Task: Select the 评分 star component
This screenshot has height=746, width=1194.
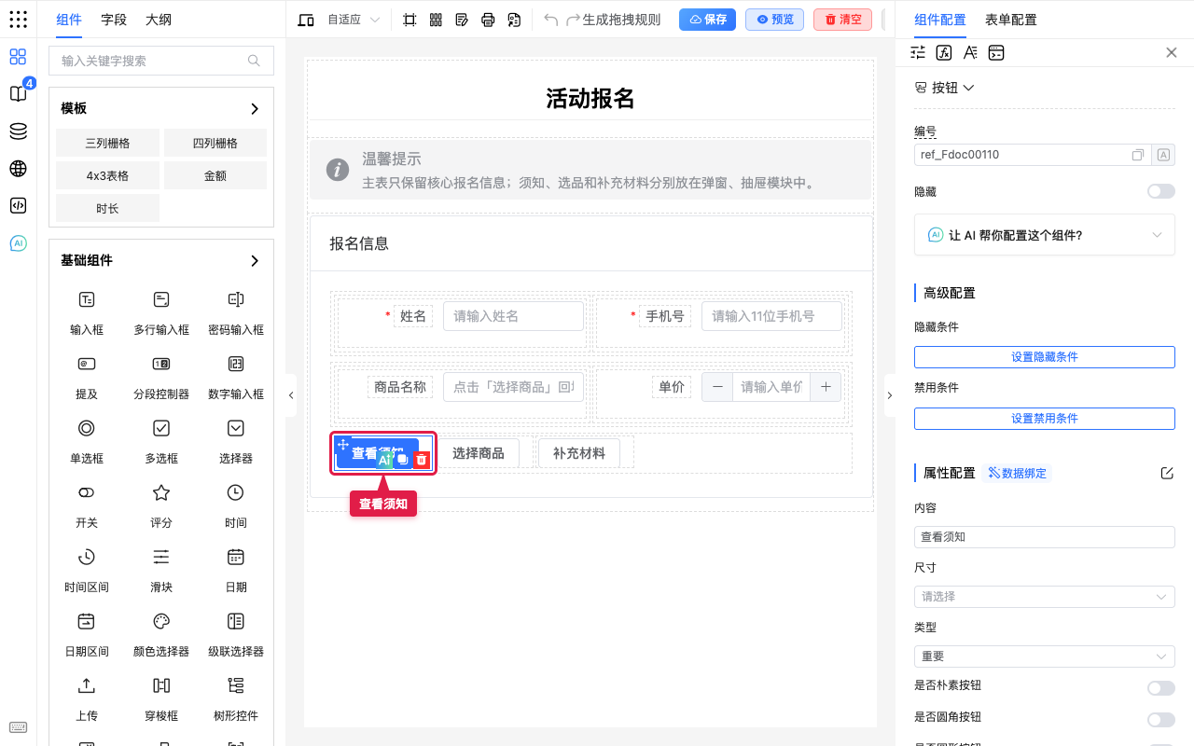Action: (161, 505)
